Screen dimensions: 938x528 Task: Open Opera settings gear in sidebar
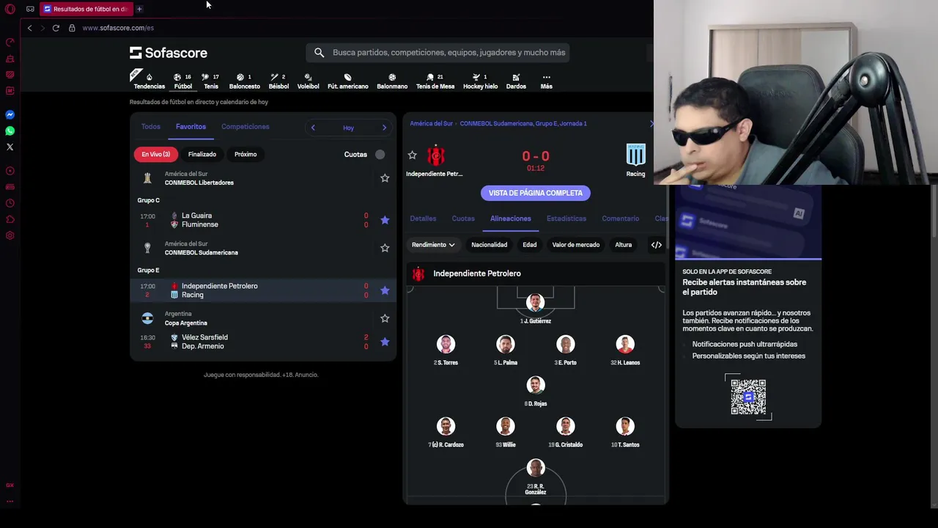[x=10, y=235]
